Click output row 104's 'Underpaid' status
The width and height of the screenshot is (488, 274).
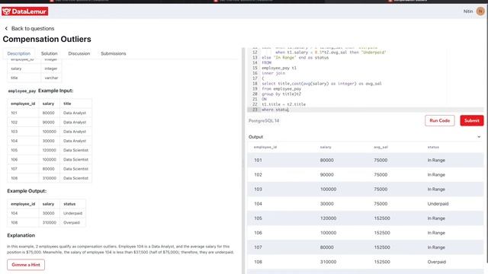(438, 204)
